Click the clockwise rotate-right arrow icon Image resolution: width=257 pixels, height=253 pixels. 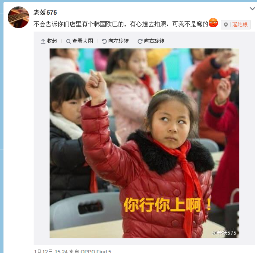point(140,41)
